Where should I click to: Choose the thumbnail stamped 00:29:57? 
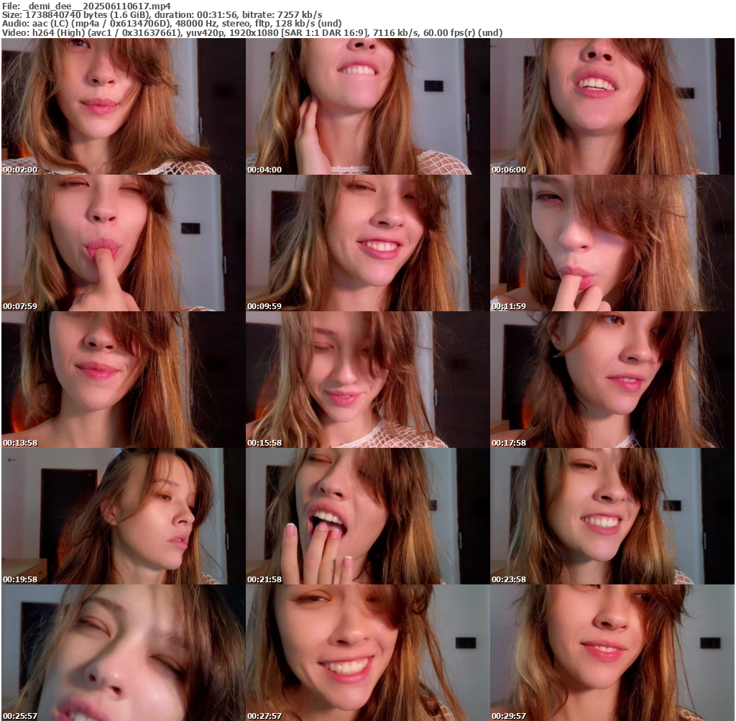coord(612,653)
